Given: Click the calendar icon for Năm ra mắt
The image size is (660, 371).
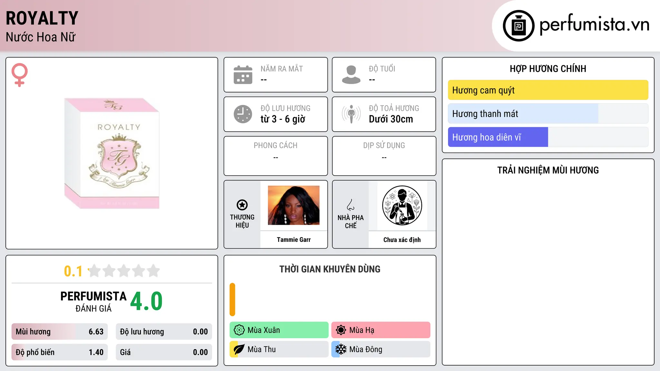Looking at the screenshot, I should point(243,75).
